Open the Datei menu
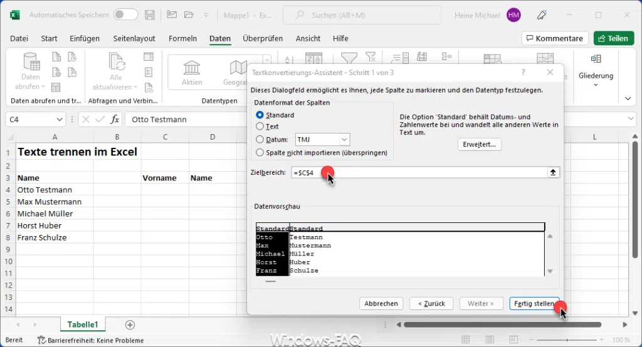 [x=19, y=38]
